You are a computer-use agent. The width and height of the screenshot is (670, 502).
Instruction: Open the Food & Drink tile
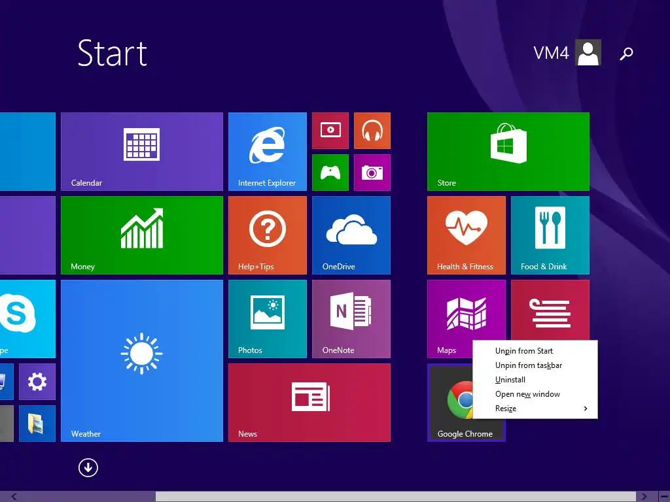(x=550, y=235)
